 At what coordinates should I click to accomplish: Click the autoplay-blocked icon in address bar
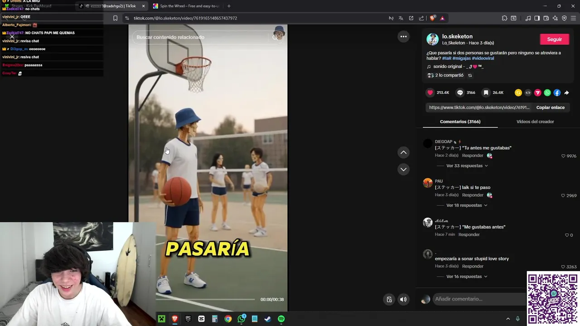391,18
